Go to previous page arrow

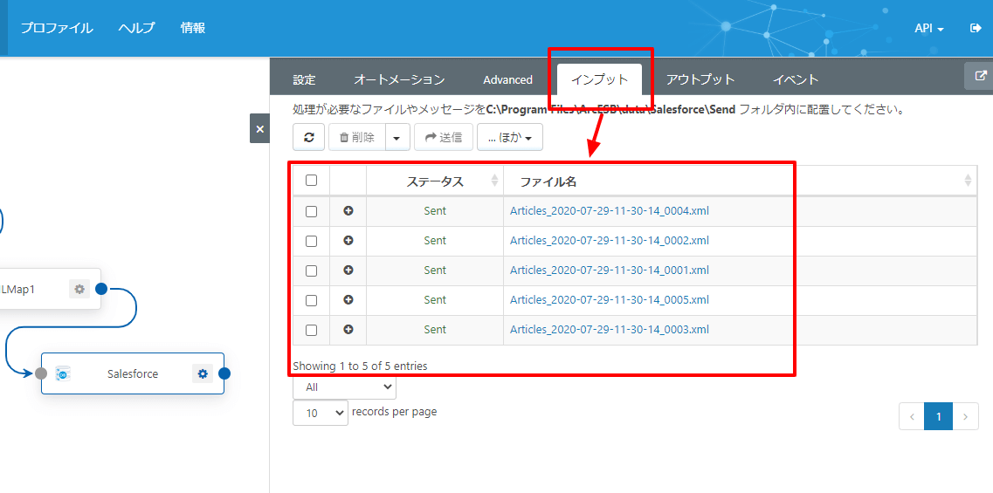(x=912, y=416)
